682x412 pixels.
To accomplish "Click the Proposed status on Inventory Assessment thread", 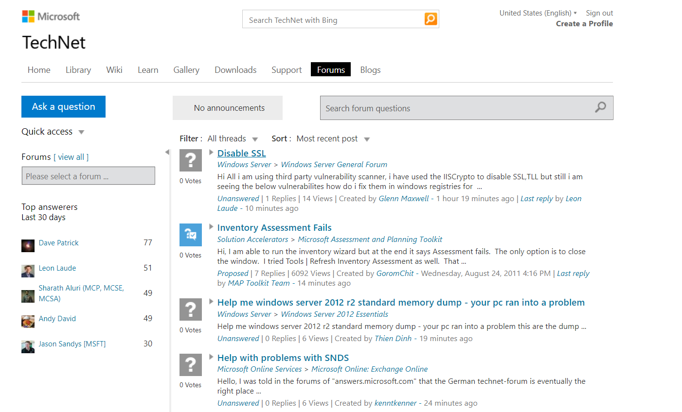I will pyautogui.click(x=233, y=274).
